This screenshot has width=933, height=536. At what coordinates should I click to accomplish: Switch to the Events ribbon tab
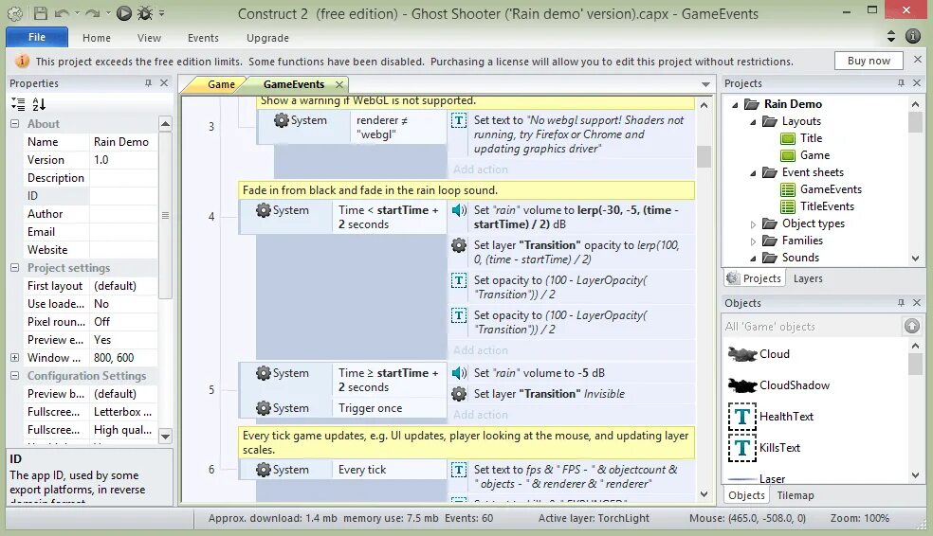coord(203,38)
